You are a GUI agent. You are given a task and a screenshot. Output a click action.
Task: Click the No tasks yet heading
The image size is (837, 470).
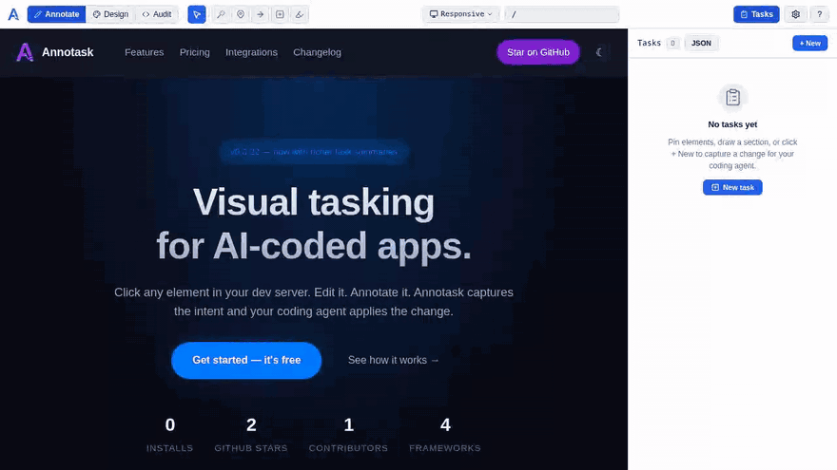pos(732,124)
